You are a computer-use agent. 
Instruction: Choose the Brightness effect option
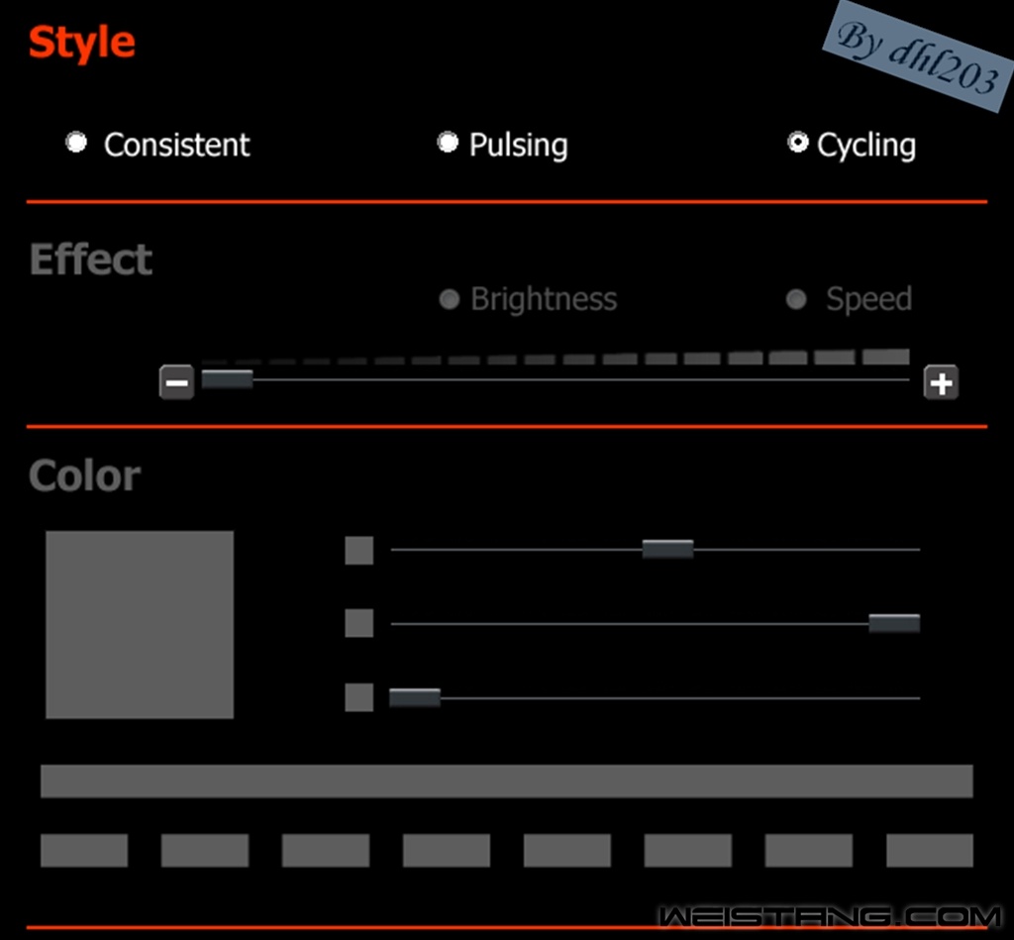pyautogui.click(x=449, y=299)
